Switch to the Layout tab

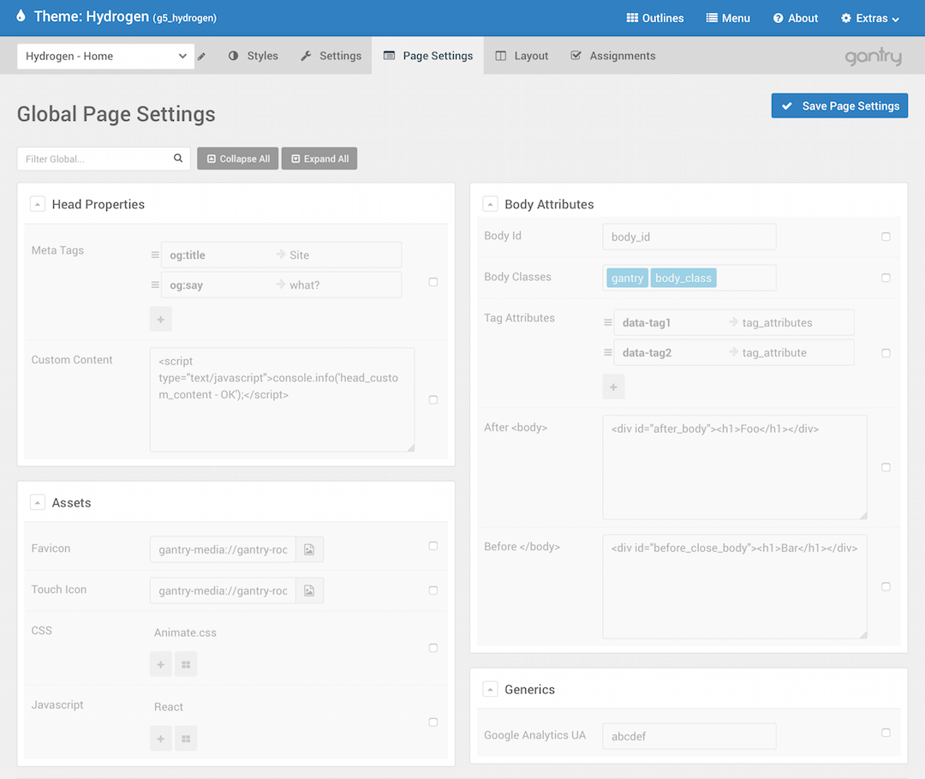tap(522, 55)
